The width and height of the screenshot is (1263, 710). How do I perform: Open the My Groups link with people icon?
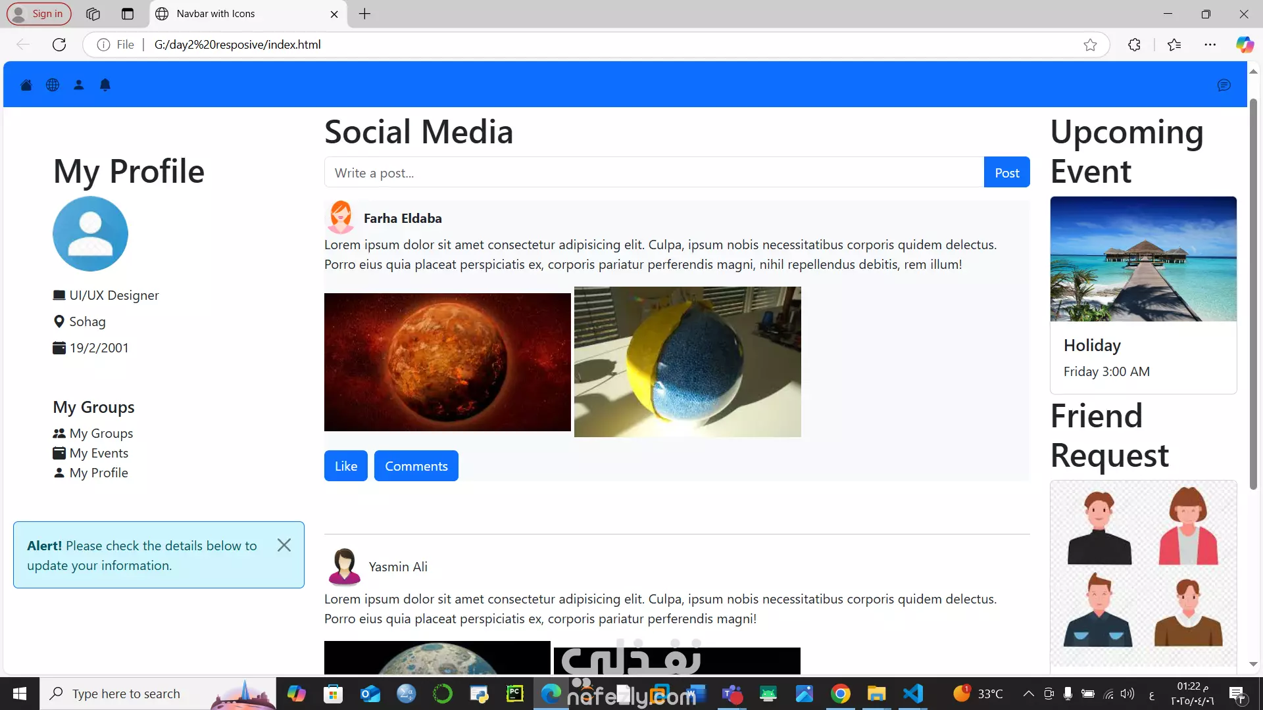tap(93, 433)
